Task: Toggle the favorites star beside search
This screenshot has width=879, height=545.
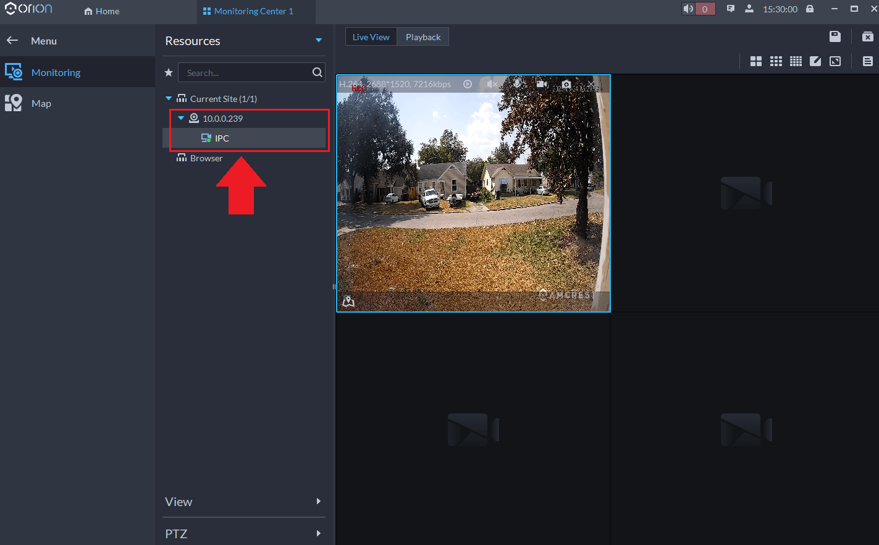Action: (x=169, y=73)
